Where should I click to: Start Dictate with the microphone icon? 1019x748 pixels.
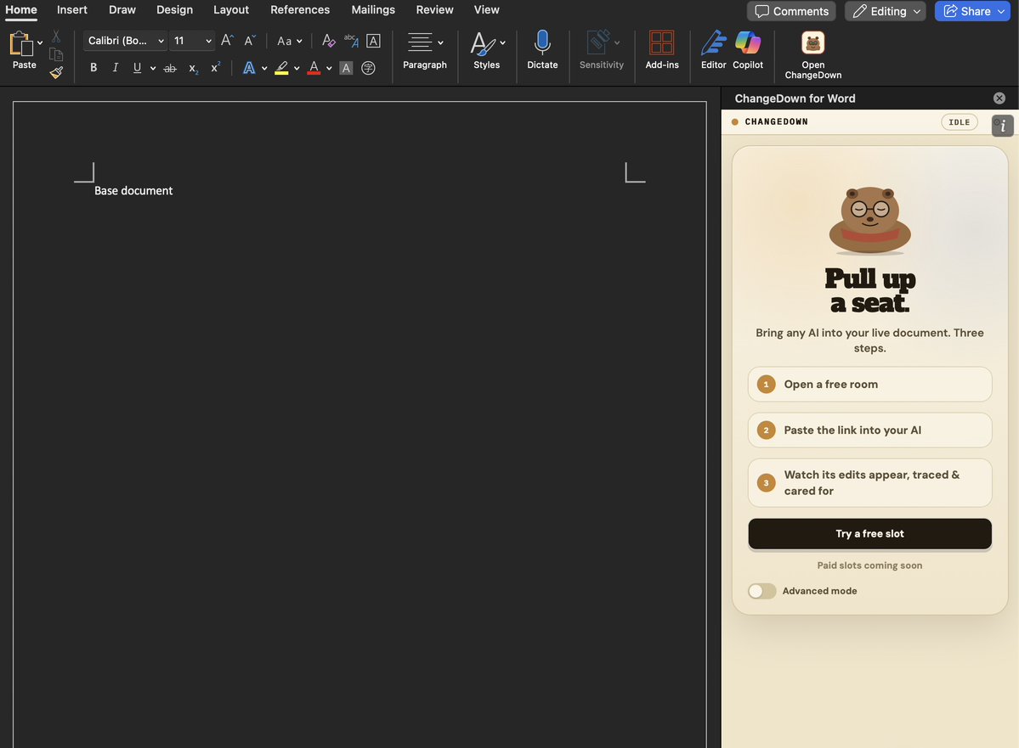[542, 42]
